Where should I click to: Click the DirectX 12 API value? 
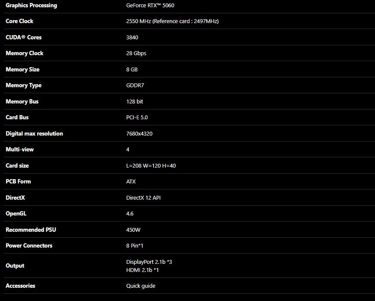[143, 198]
